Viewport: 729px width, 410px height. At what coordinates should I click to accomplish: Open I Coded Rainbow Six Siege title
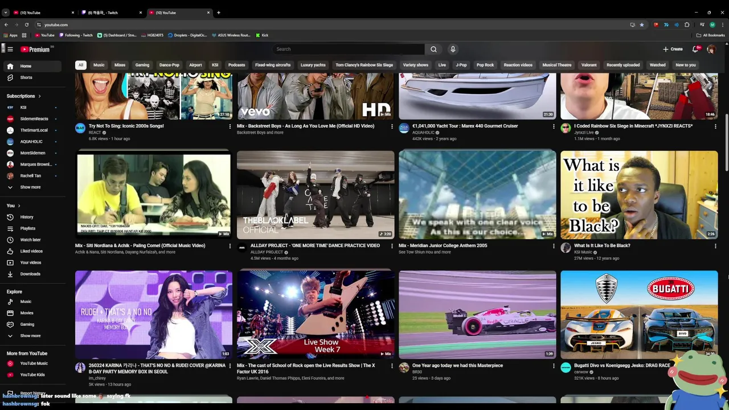[633, 126]
